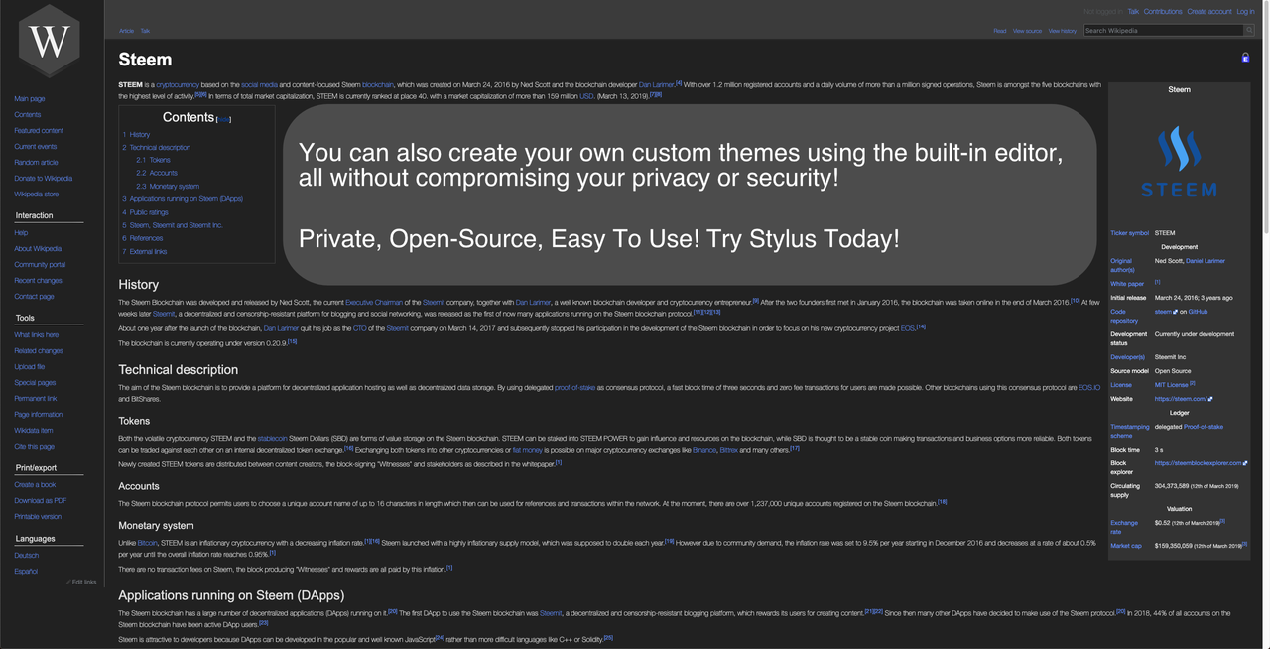This screenshot has height=649, width=1270.
Task: Switch to the Talk tab beside Article
Action: (x=145, y=31)
